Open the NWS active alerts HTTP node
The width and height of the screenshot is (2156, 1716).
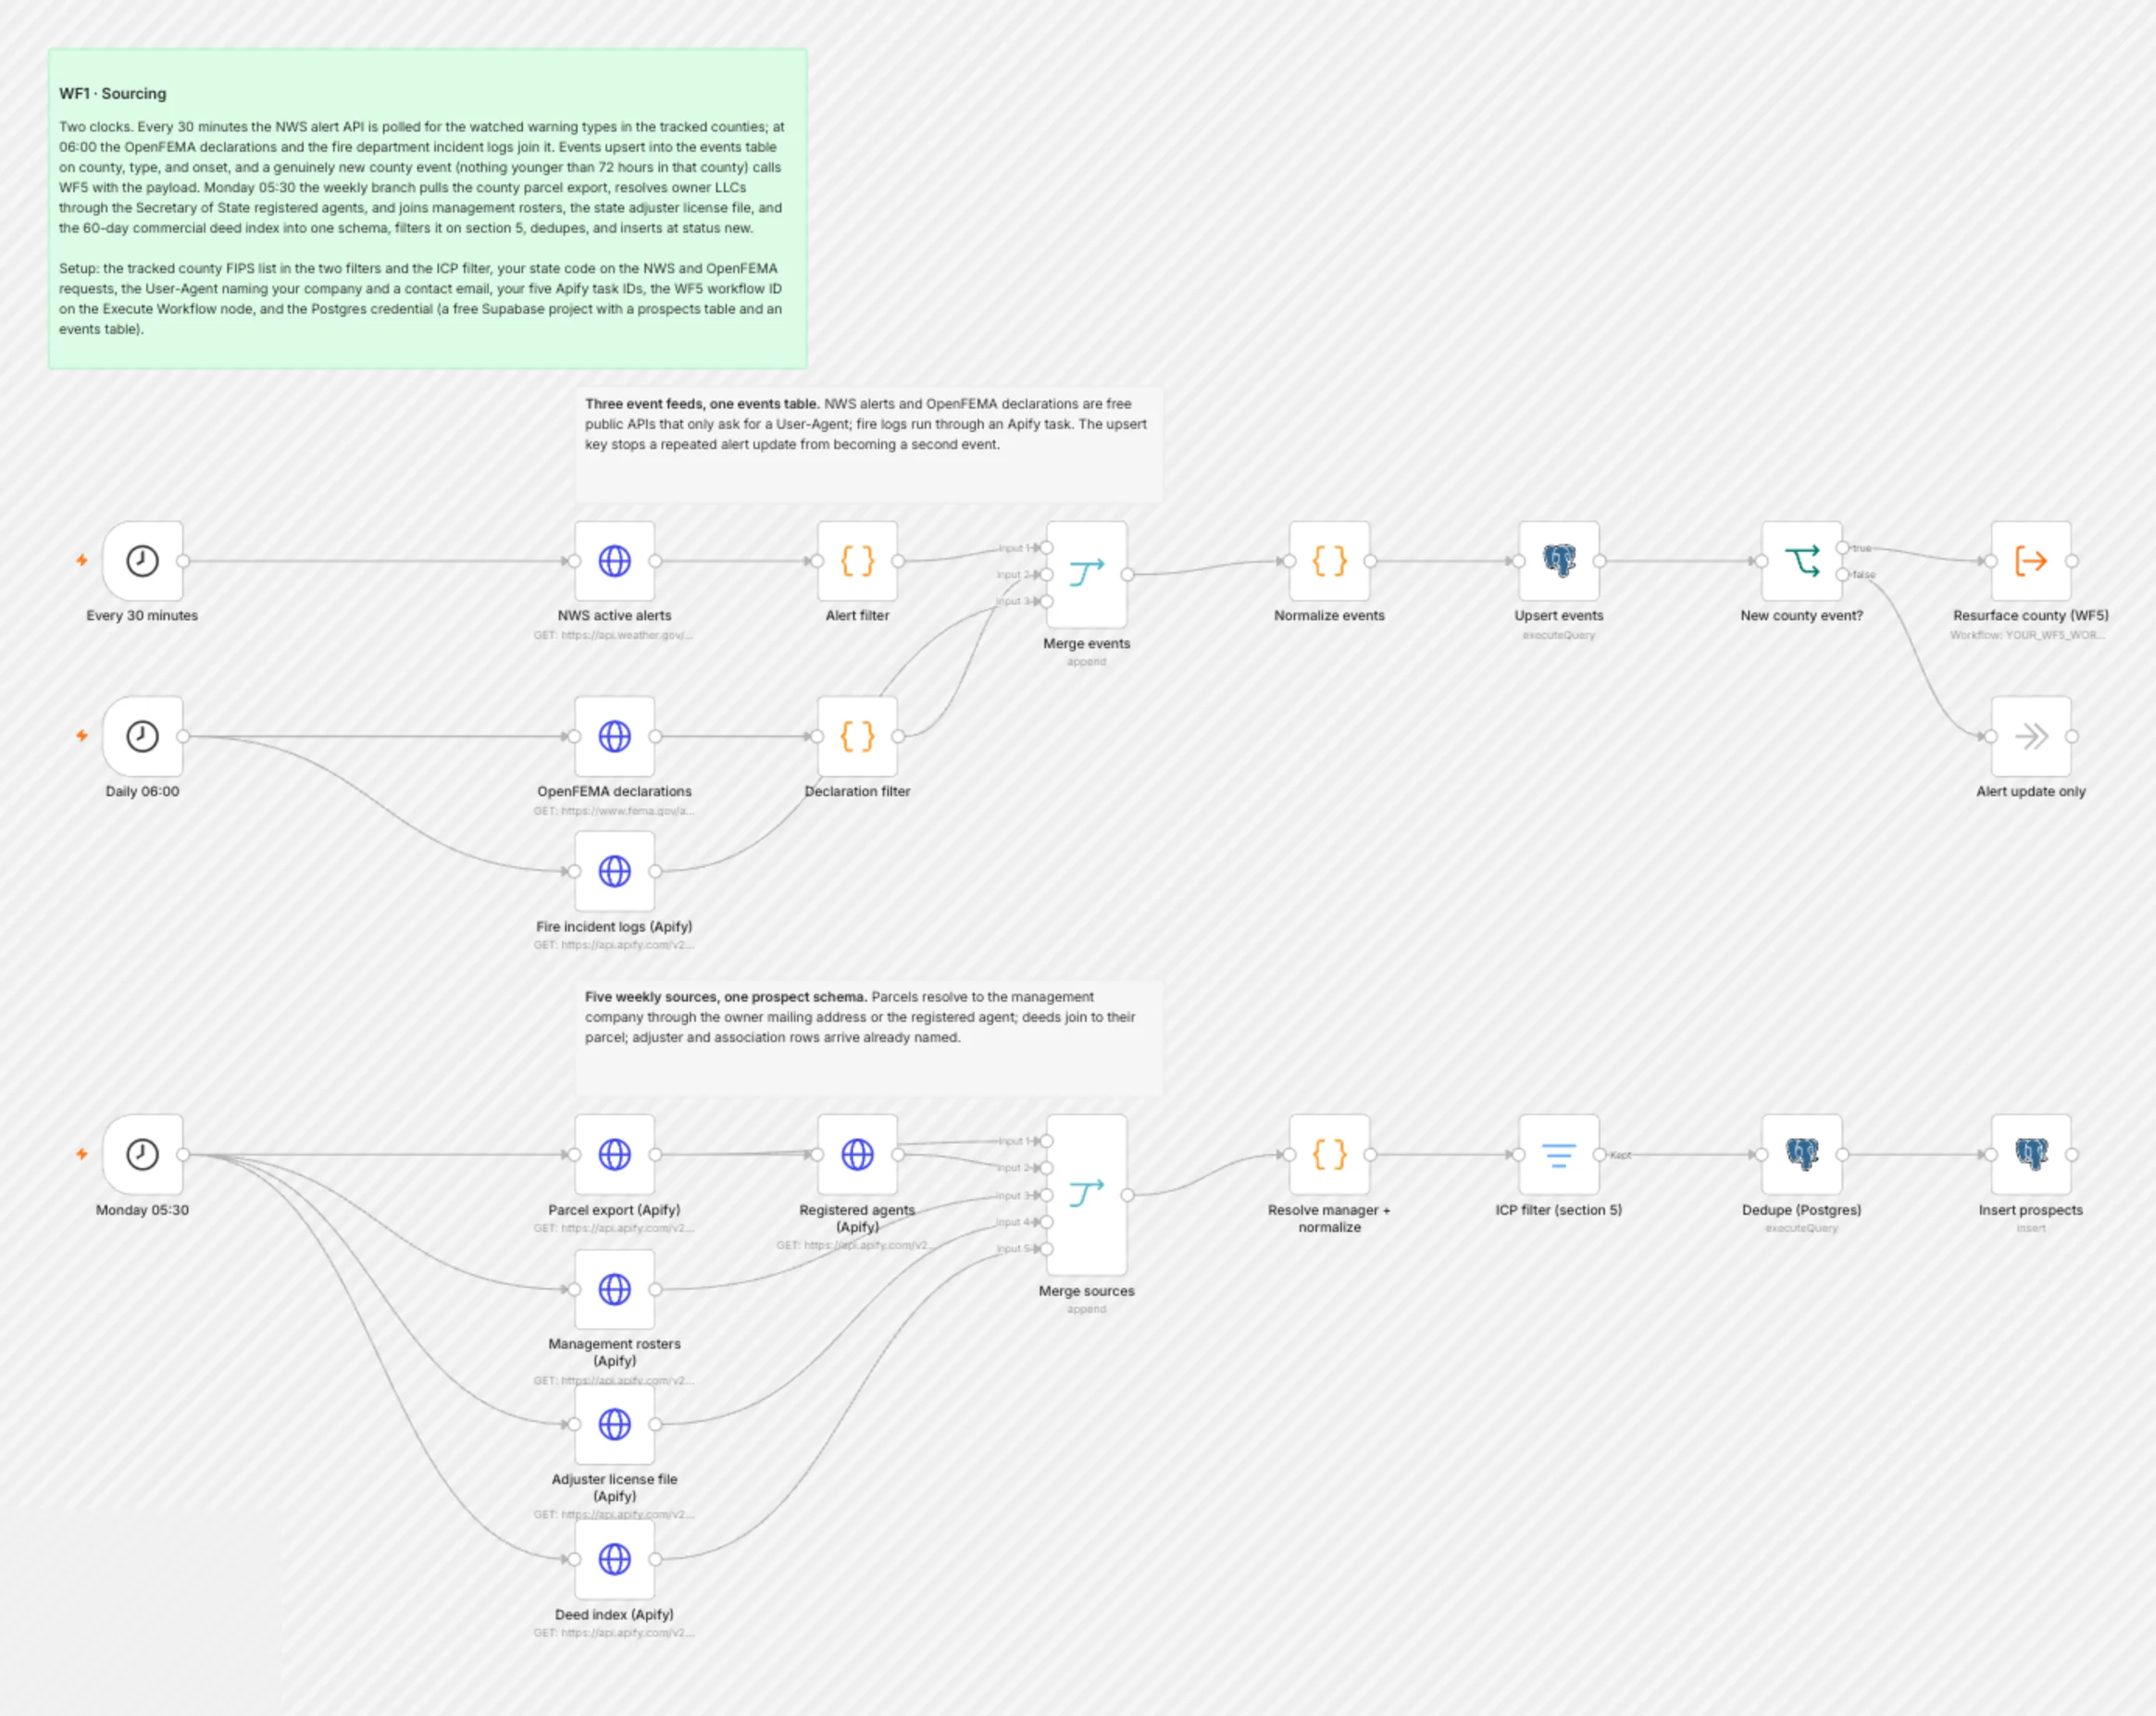[614, 561]
